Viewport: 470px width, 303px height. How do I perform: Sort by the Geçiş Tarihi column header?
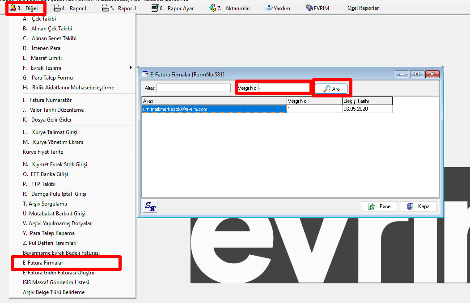367,101
